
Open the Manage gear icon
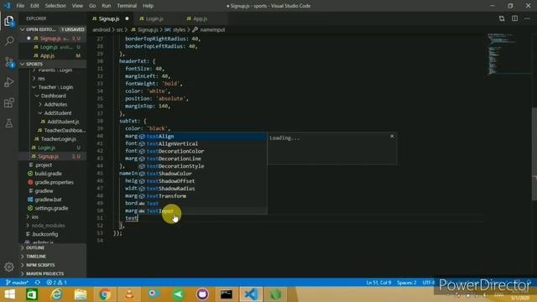(9, 267)
